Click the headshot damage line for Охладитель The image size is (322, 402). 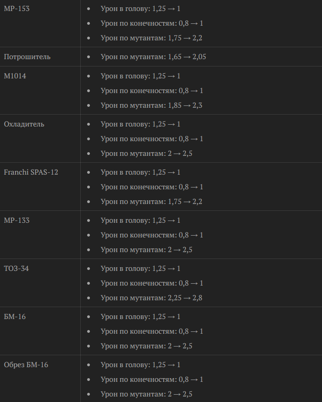tap(140, 124)
